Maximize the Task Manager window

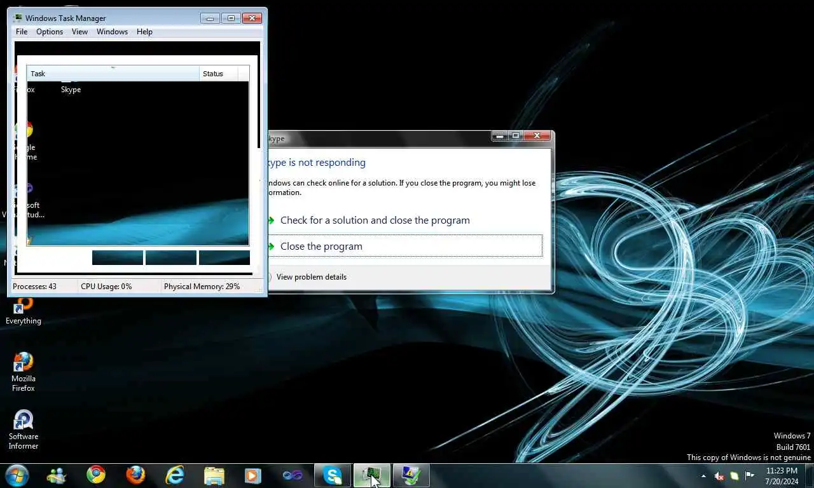pos(231,18)
